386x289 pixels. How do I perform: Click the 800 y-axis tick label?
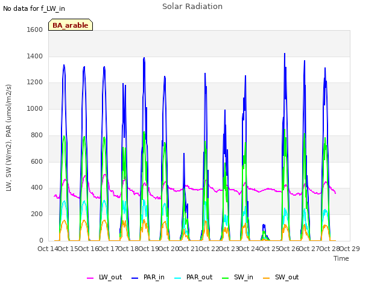[x=37, y=135]
